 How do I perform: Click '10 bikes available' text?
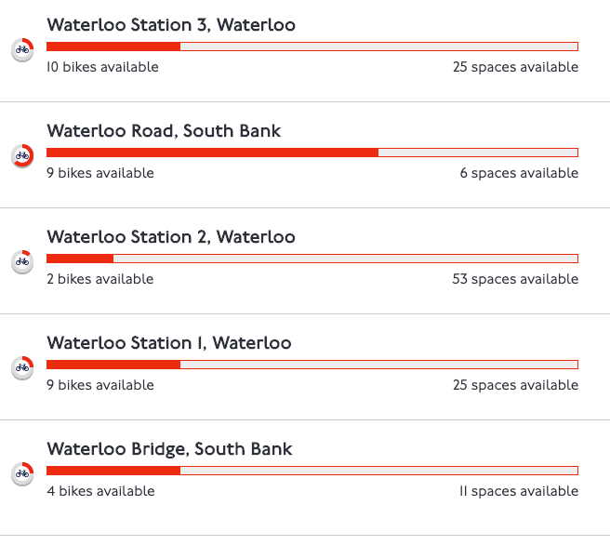(x=102, y=67)
